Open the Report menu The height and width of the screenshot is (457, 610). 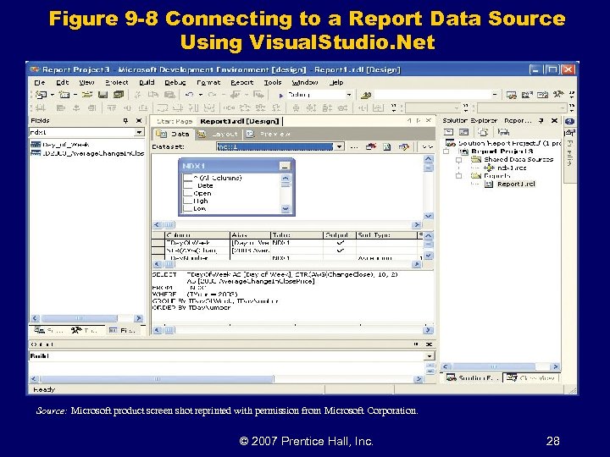coord(242,82)
